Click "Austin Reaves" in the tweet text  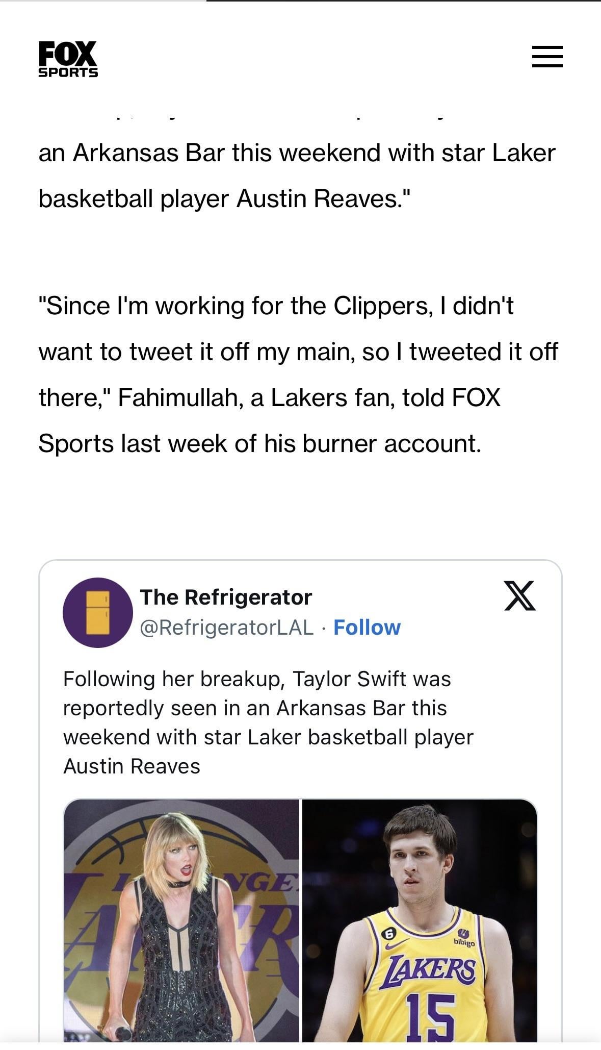tap(132, 766)
